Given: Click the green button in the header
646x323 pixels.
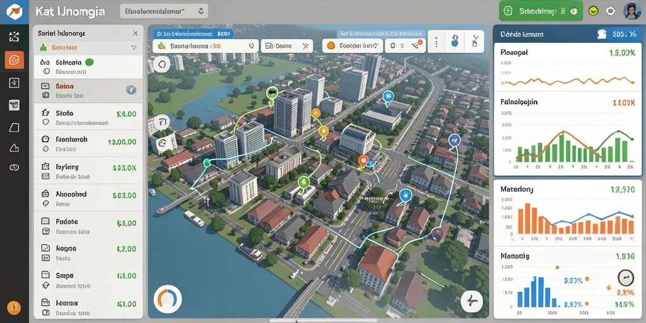Looking at the screenshot, I should click(x=541, y=11).
